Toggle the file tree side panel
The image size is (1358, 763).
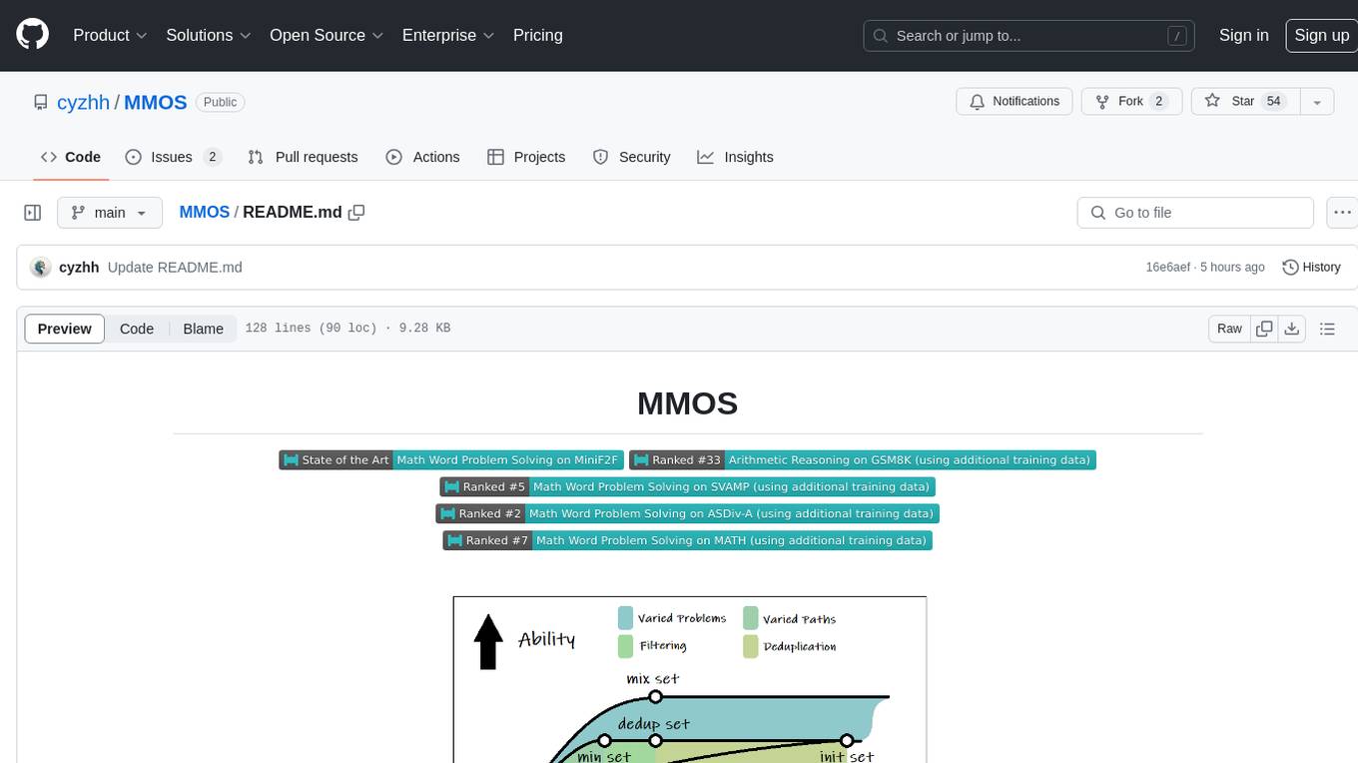(32, 213)
